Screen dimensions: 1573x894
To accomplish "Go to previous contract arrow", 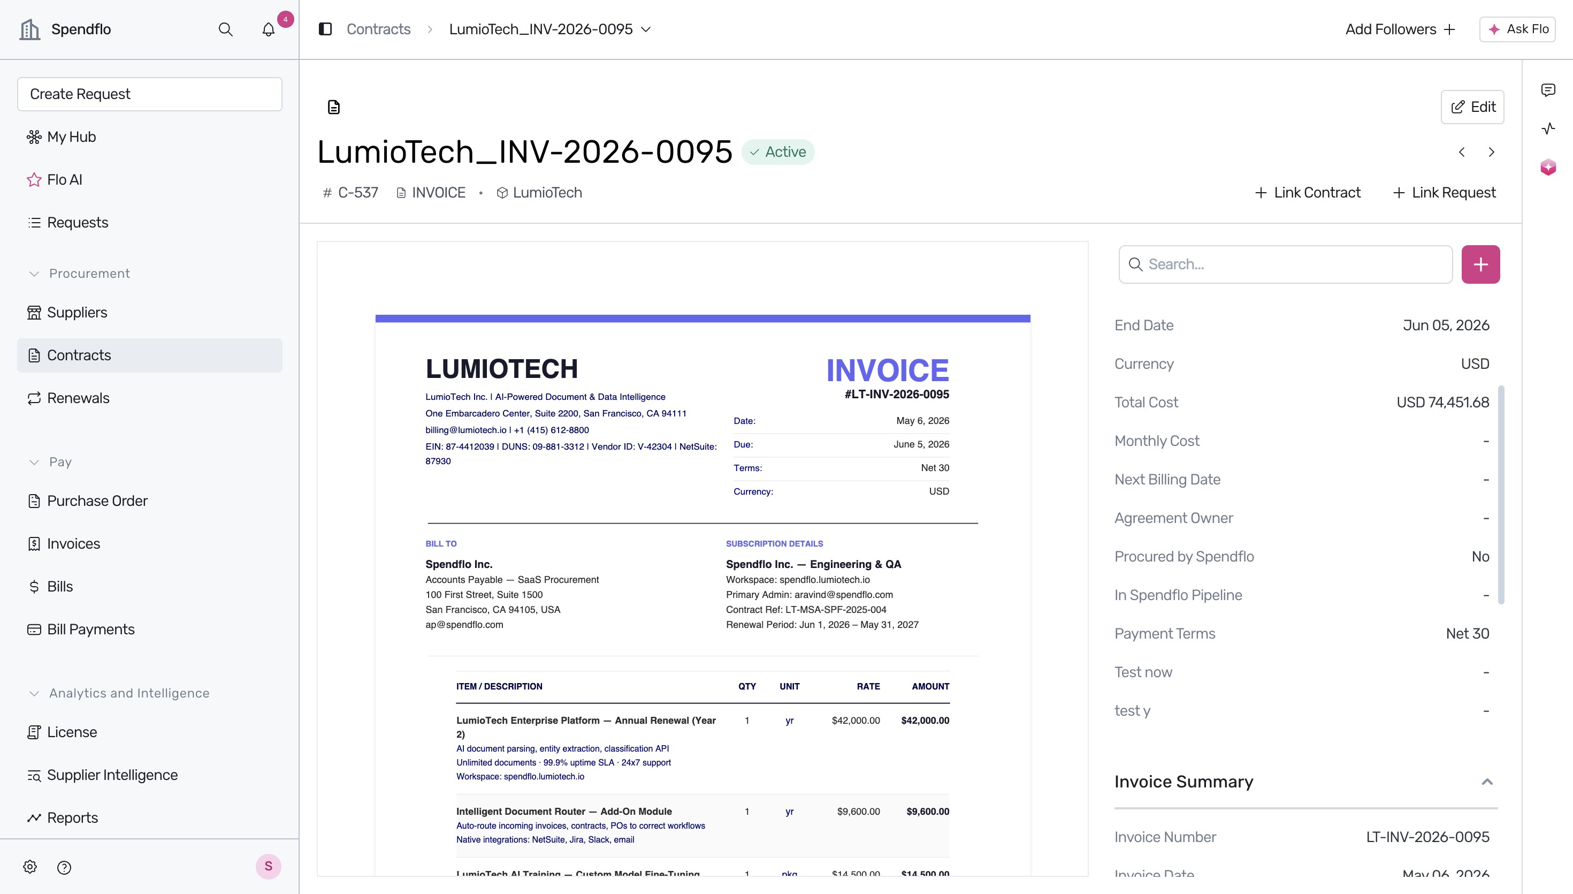I will (x=1462, y=151).
